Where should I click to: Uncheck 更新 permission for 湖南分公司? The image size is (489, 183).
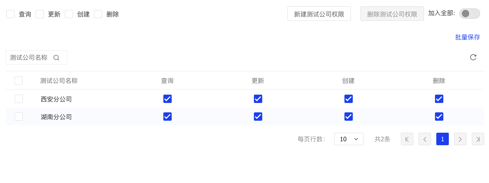coord(258,117)
